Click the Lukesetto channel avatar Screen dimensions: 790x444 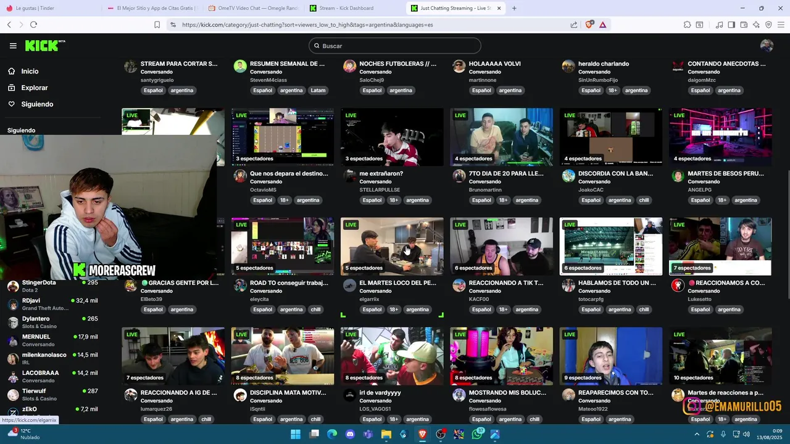[678, 285]
